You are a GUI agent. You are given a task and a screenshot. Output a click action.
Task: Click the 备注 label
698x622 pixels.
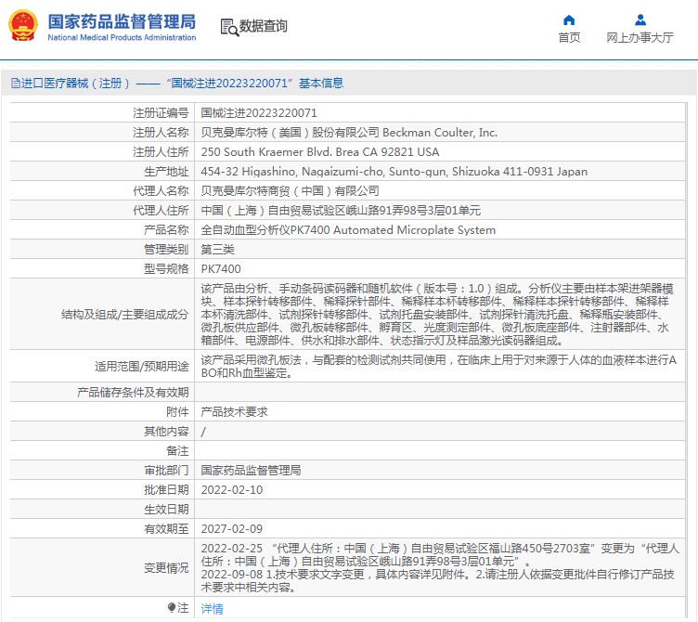(x=177, y=451)
